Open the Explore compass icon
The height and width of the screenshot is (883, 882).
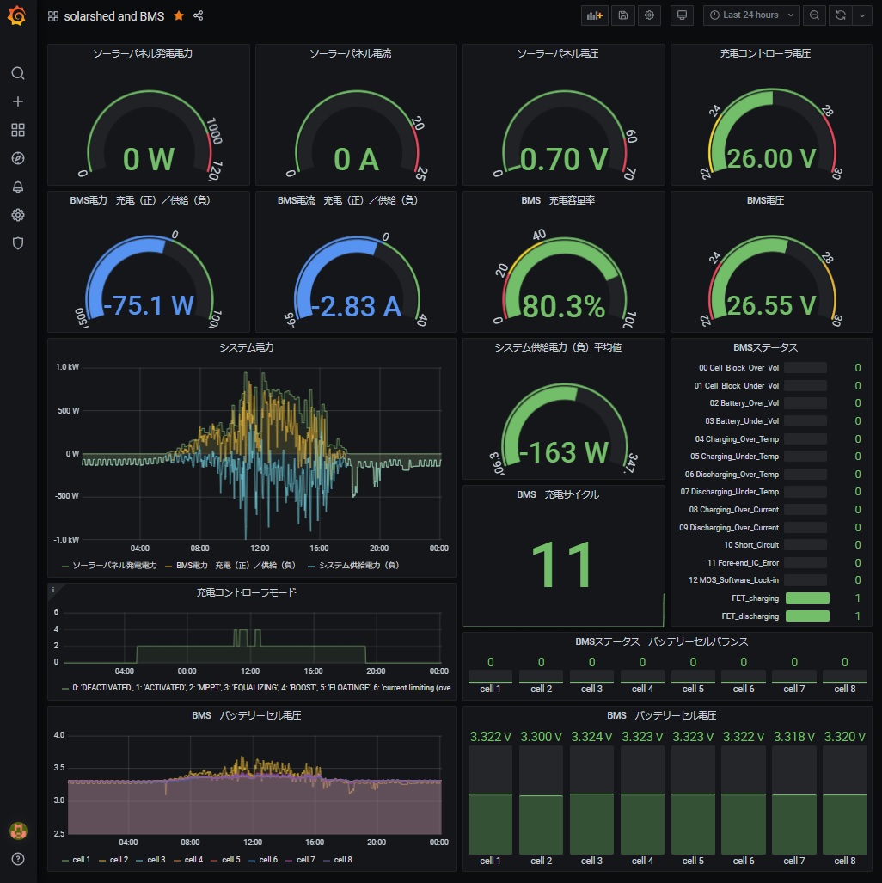(18, 158)
